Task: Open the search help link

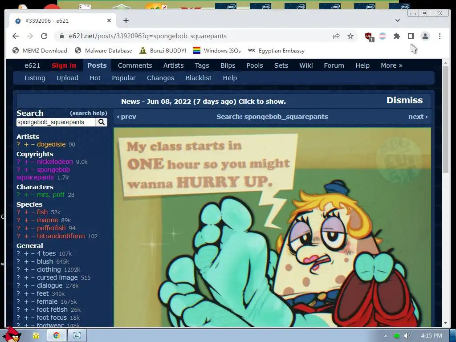Action: 89,113
